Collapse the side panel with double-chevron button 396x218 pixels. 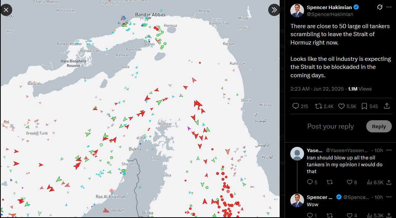pyautogui.click(x=274, y=10)
